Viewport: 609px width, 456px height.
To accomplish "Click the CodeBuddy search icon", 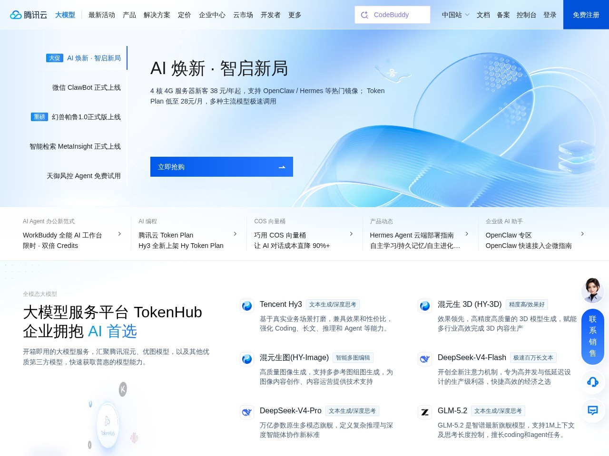I will (364, 15).
